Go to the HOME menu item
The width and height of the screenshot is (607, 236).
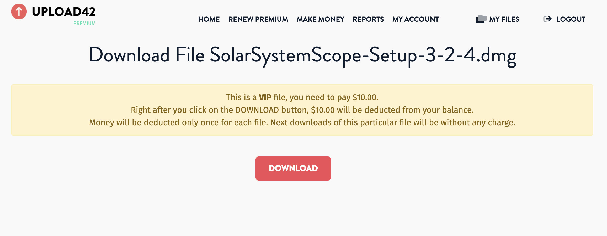(x=209, y=19)
